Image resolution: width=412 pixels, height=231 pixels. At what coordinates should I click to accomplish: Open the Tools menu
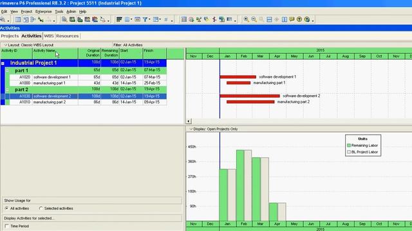click(x=59, y=12)
